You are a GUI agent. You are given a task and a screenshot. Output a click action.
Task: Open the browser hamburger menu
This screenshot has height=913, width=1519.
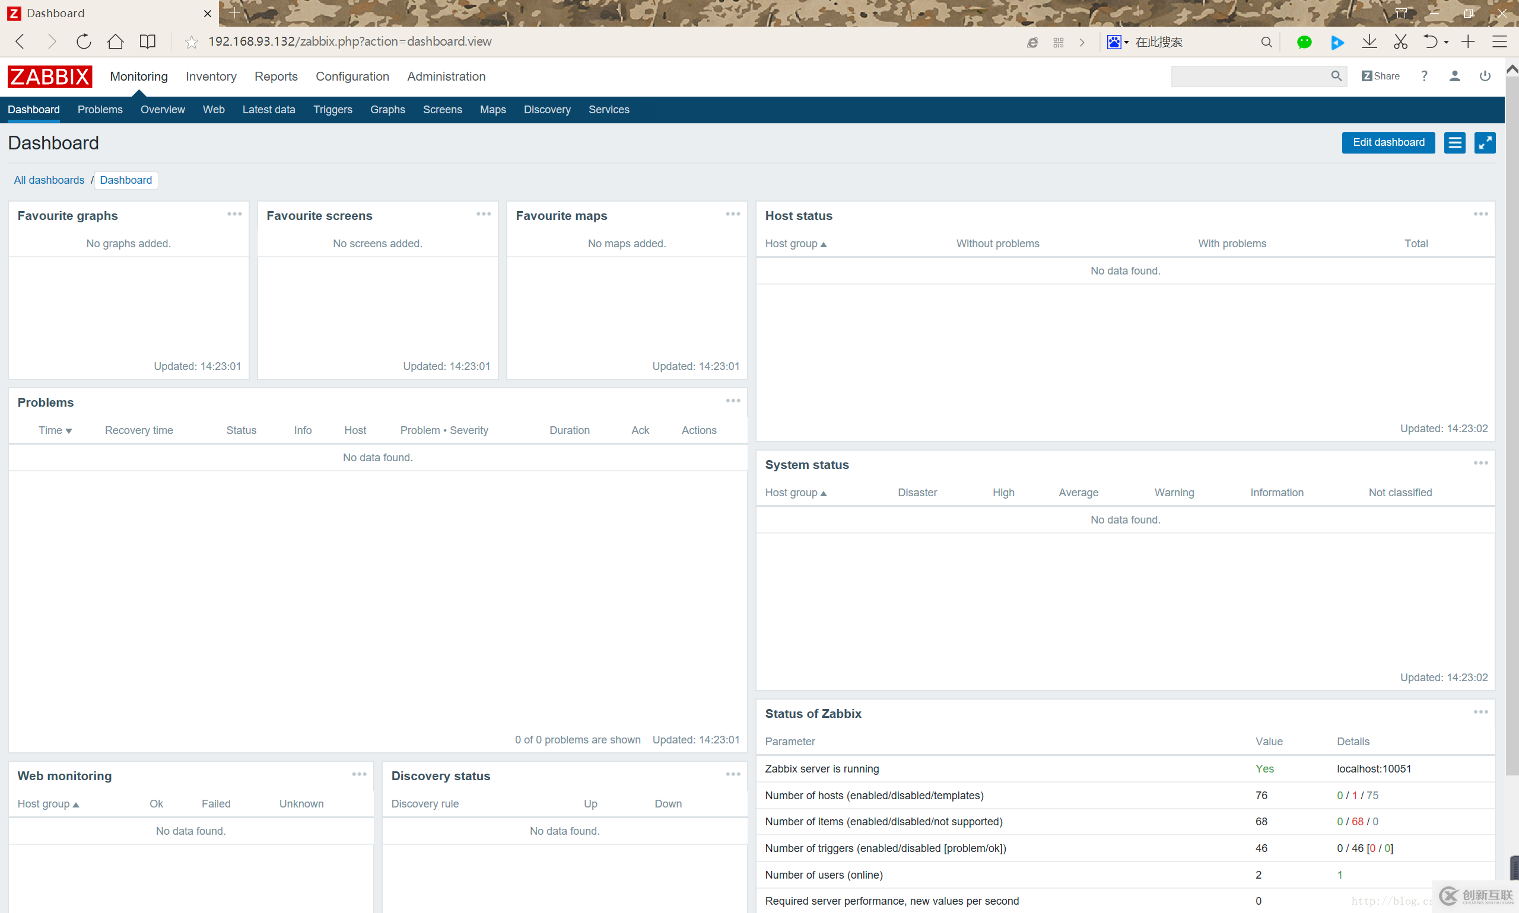click(1499, 41)
